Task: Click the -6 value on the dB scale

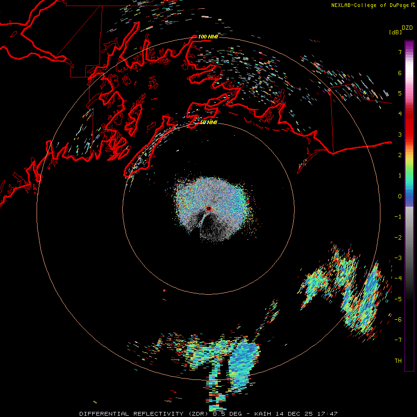Action: (398, 320)
